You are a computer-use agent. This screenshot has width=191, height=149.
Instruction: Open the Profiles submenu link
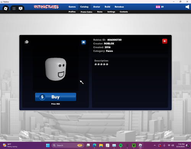pos(72,12)
